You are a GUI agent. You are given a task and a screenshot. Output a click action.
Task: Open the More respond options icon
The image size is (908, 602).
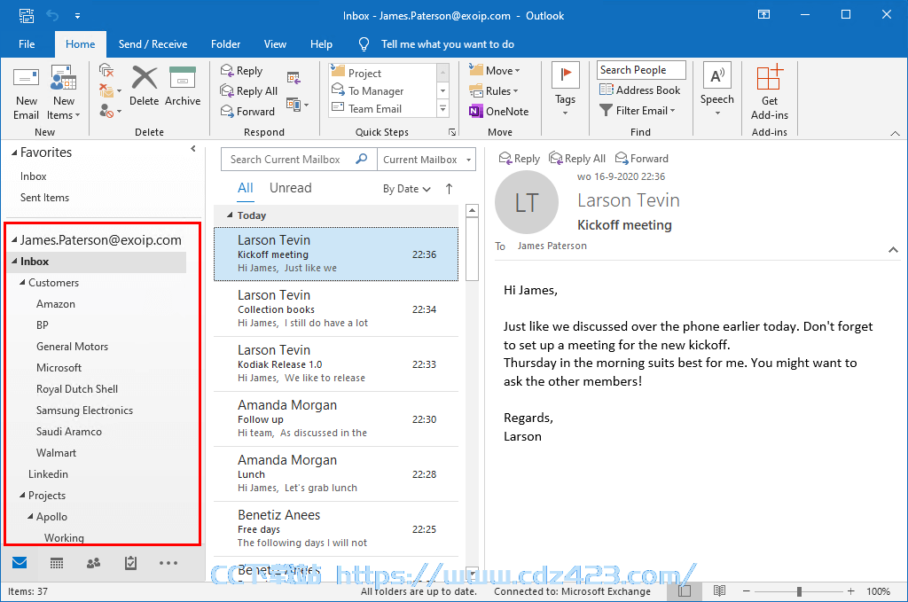tap(298, 105)
